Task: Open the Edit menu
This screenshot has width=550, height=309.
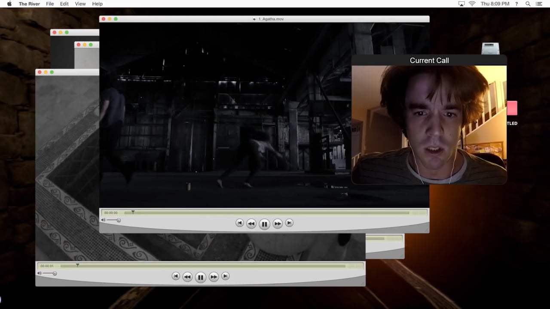Action: (64, 4)
